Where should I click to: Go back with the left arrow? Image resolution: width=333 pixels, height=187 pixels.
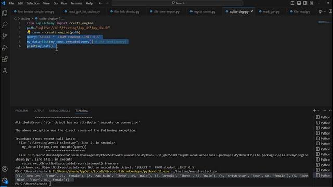coord(100,3)
